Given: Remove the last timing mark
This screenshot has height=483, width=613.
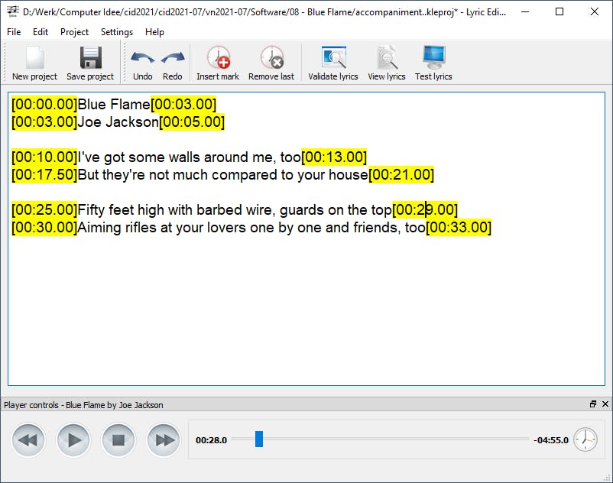Looking at the screenshot, I should click(x=271, y=63).
